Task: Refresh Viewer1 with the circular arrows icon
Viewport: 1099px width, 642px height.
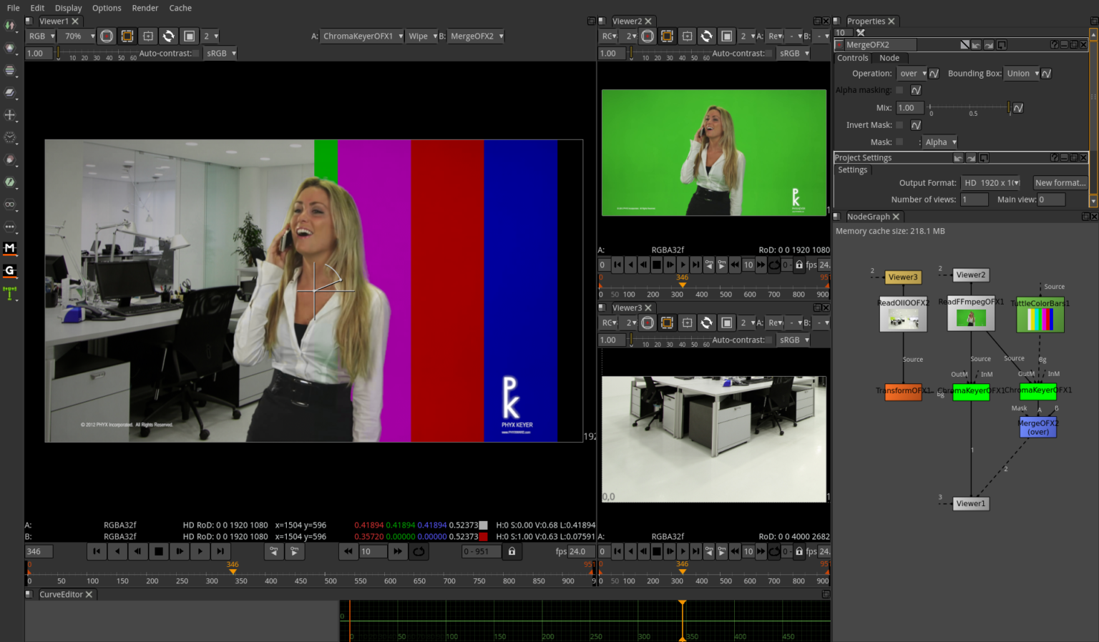Action: 167,36
